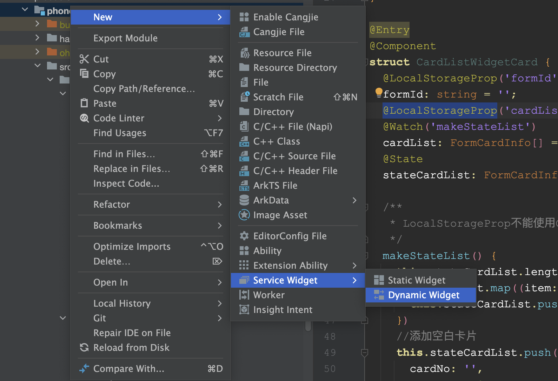558x381 pixels.
Task: Open the Git submenu
Action: click(x=150, y=318)
